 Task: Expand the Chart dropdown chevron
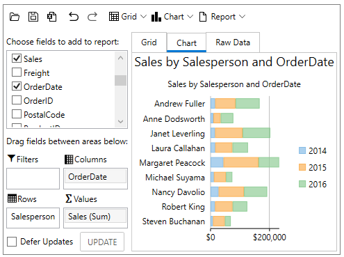click(x=190, y=17)
